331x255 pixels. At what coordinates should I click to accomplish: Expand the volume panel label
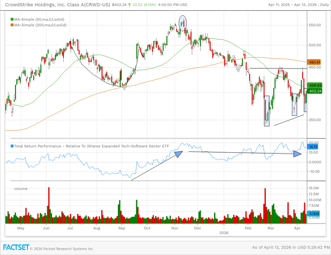(20, 188)
